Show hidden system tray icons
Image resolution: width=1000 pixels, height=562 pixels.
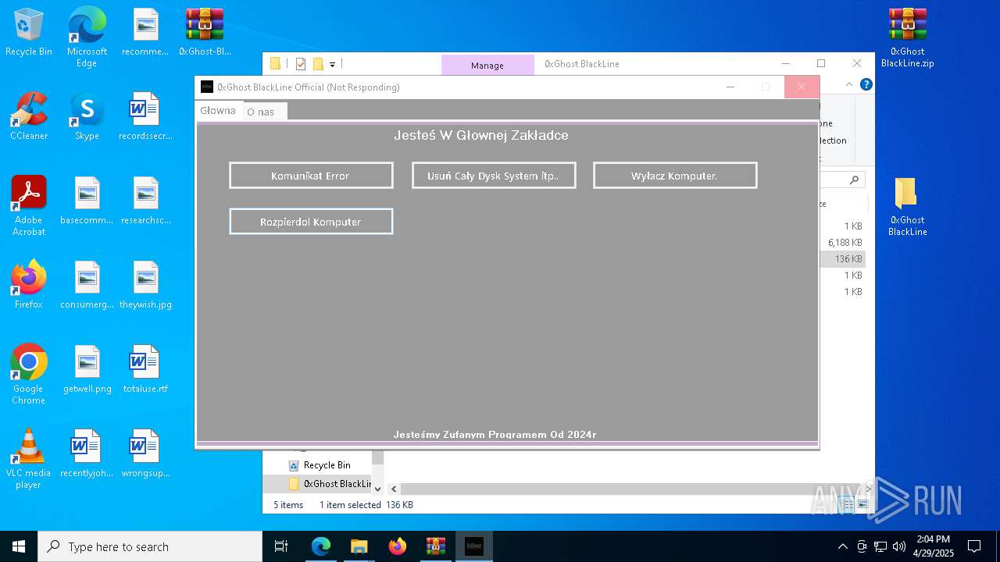coord(842,546)
